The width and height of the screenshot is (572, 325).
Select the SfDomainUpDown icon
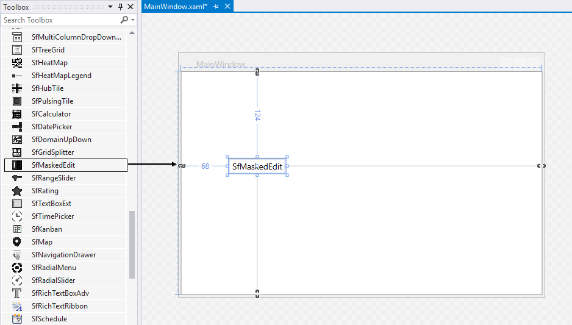click(x=17, y=140)
